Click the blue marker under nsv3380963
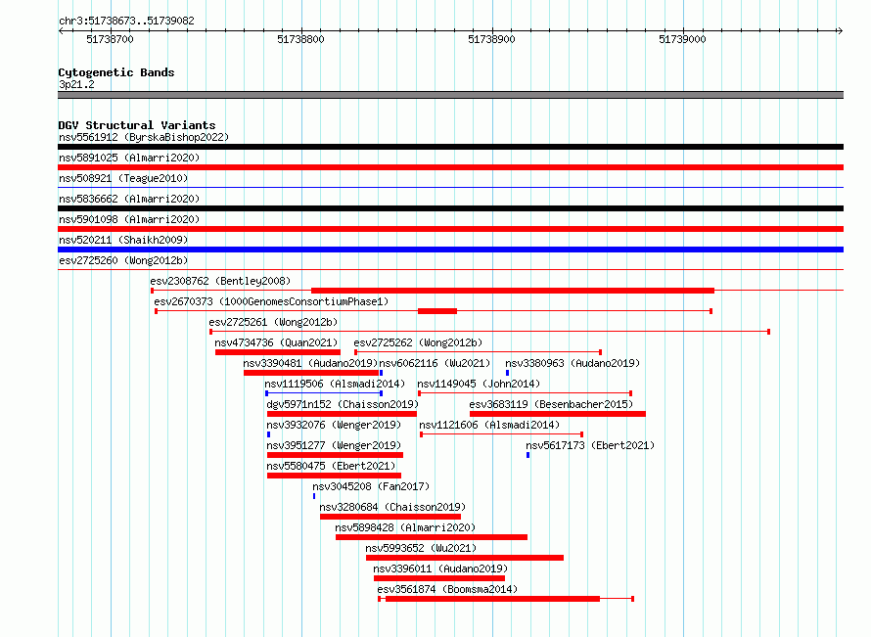The height and width of the screenshot is (637, 871). tap(507, 373)
